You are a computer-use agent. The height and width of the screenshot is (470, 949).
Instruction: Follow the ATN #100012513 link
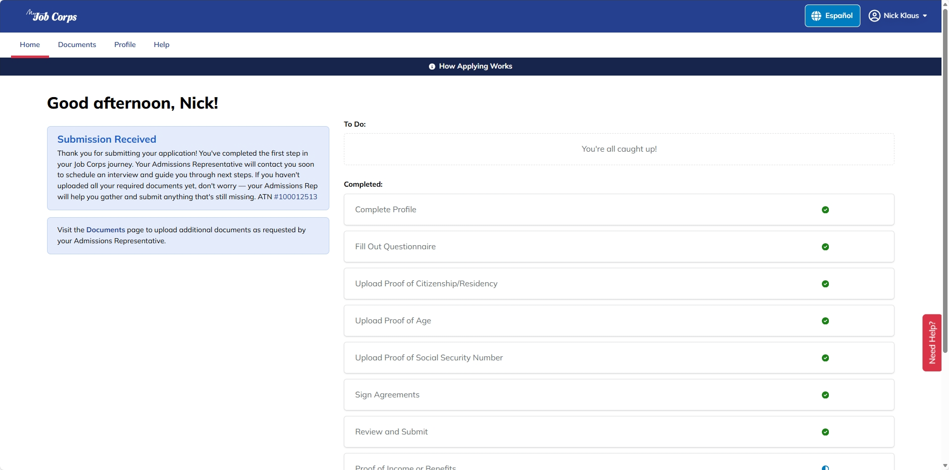[x=295, y=197]
